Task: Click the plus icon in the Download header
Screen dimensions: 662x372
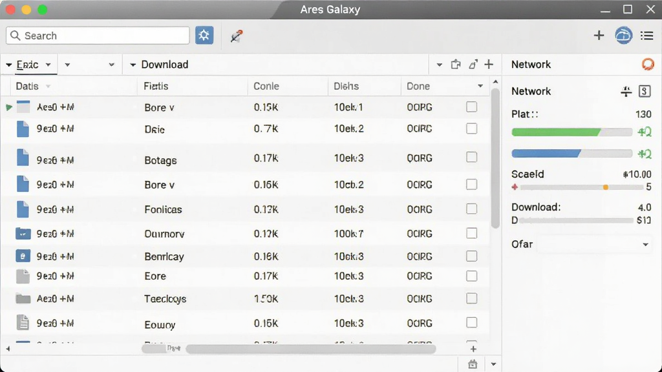Action: click(x=489, y=65)
